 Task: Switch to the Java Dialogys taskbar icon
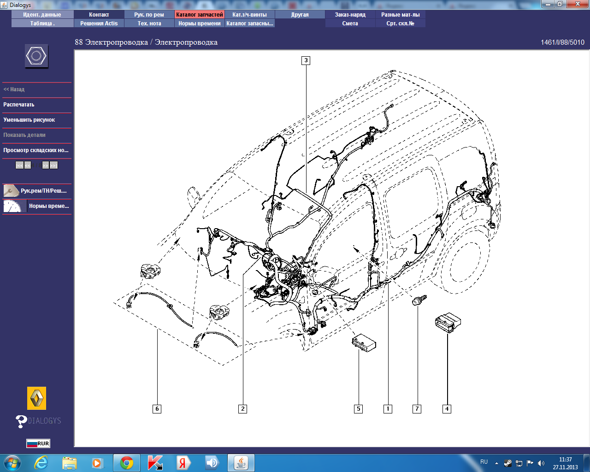click(241, 463)
